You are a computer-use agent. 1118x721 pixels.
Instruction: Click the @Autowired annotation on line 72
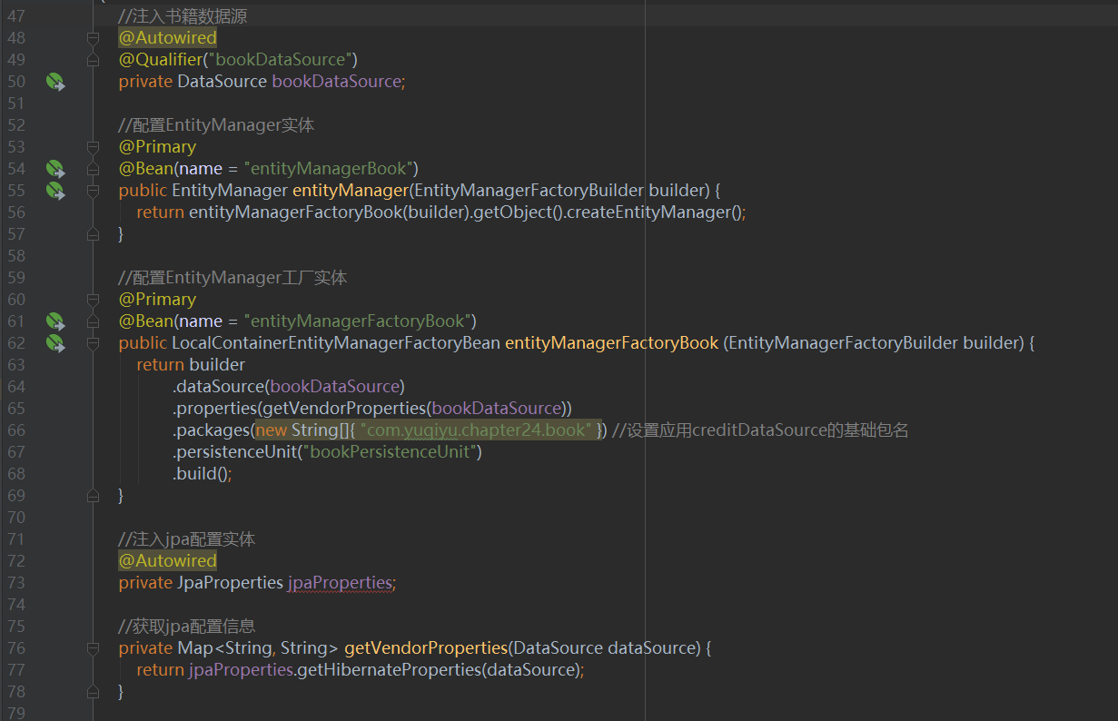pyautogui.click(x=168, y=561)
